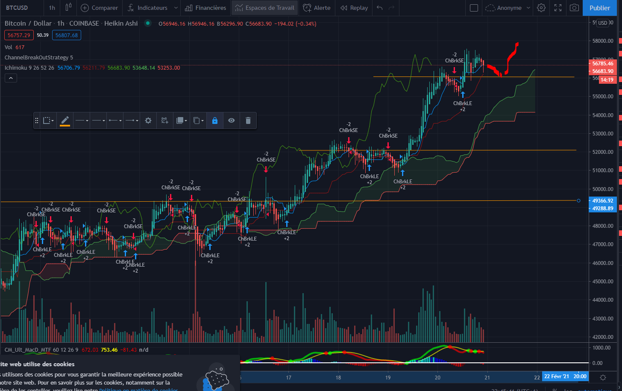Select ChannelBreakOutStrategy 5 legend entry

click(39, 57)
